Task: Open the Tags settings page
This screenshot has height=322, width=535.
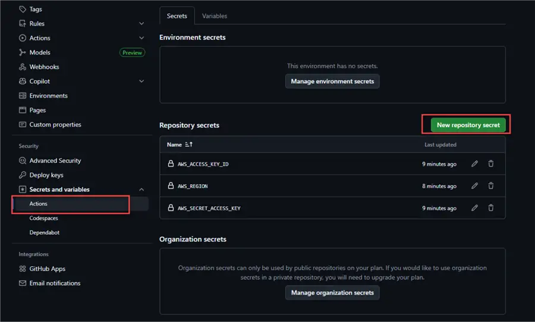Action: click(x=36, y=10)
